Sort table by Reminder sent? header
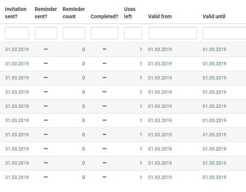The height and width of the screenshot is (192, 246). point(46,13)
